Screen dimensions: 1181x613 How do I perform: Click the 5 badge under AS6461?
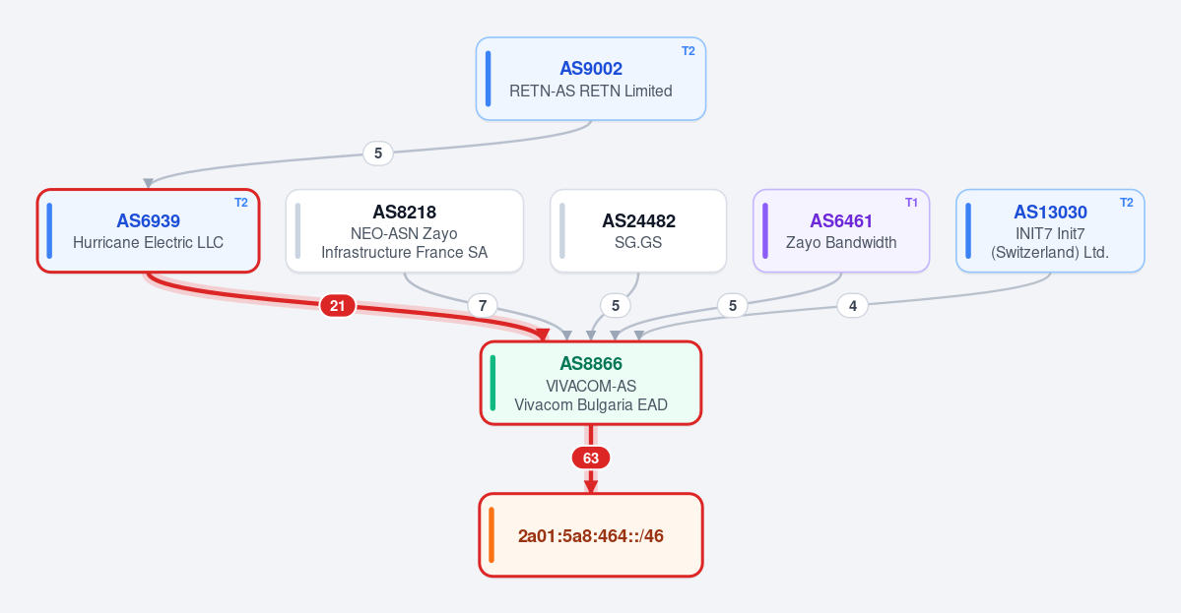click(x=732, y=305)
